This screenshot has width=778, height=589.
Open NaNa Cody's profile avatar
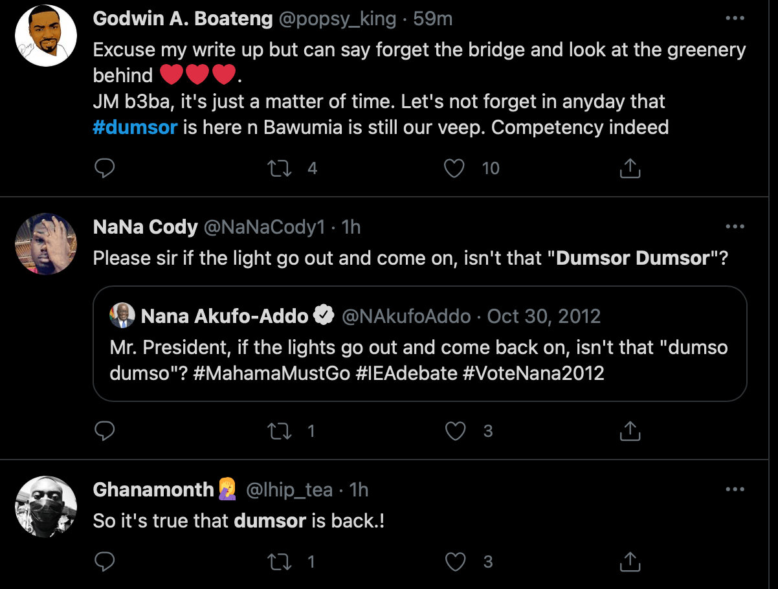pos(46,244)
